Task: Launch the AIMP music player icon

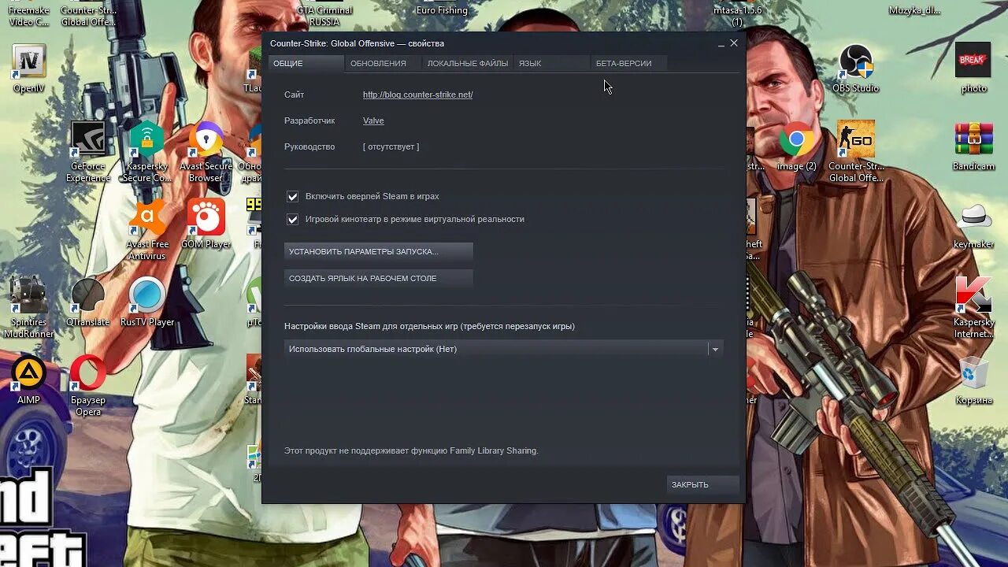Action: coord(29,379)
